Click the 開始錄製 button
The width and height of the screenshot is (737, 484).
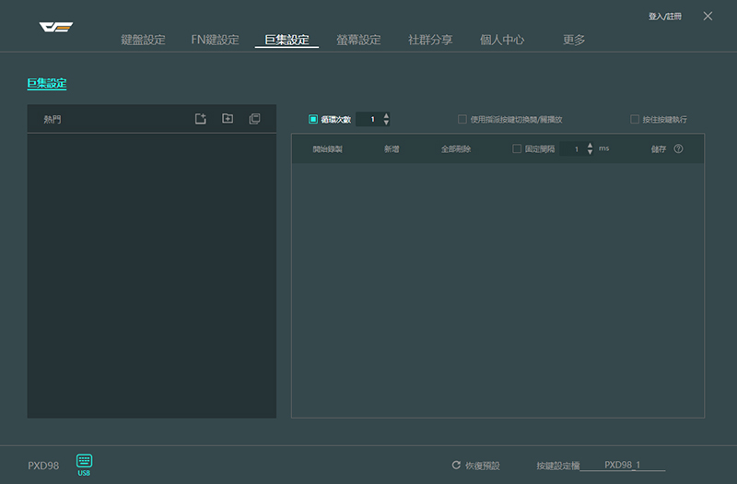click(328, 149)
